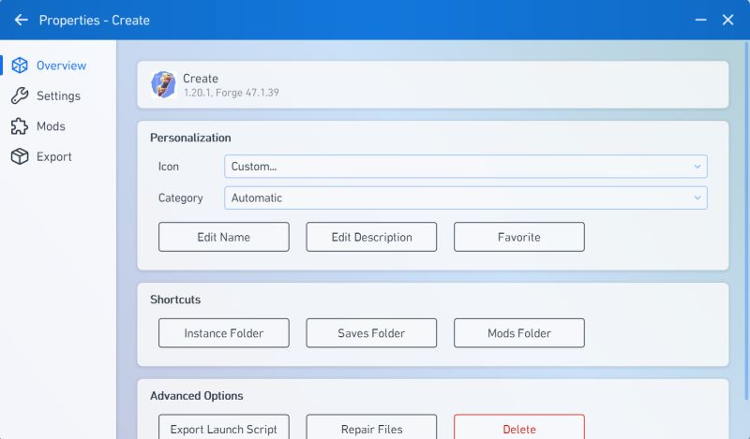
Task: Click the Shortcuts section heading
Action: click(x=175, y=300)
